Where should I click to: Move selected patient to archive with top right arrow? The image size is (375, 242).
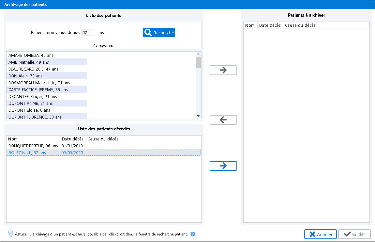tap(223, 70)
